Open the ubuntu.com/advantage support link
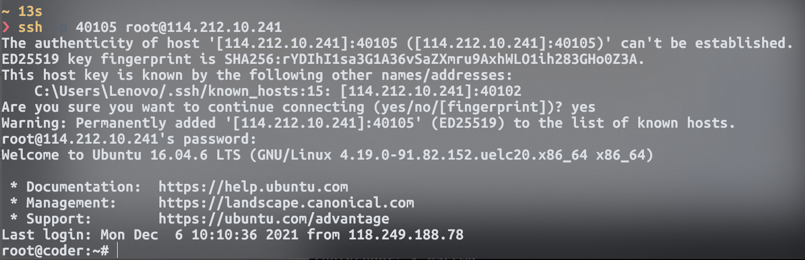Image resolution: width=805 pixels, height=260 pixels. 273,219
